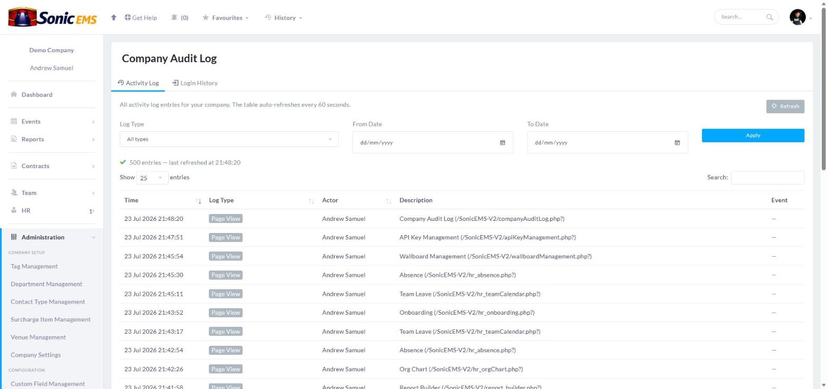Viewport: 827px width, 389px height.
Task: Open the Show entries dropdown
Action: click(152, 178)
